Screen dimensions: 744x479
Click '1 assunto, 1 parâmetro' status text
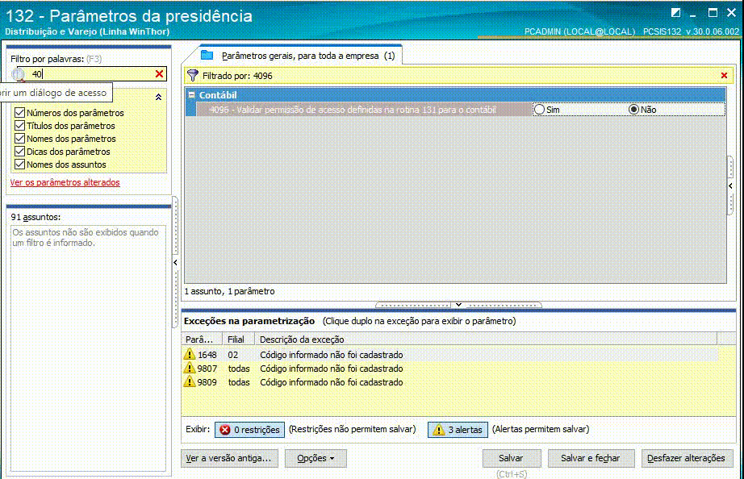pos(230,291)
